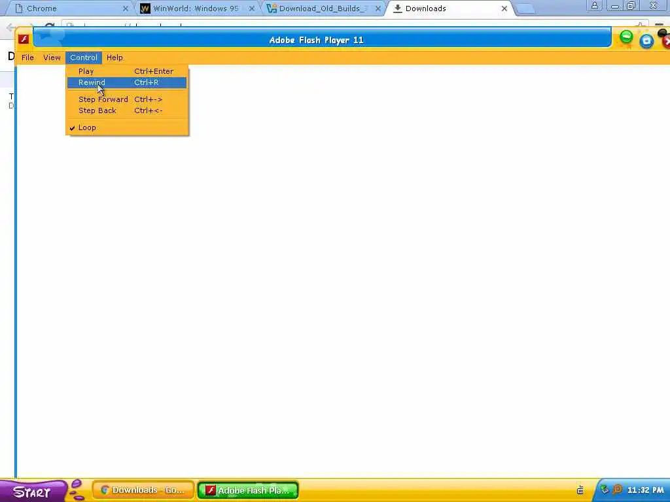
Task: Click the system tray magnifier icon
Action: click(x=618, y=490)
